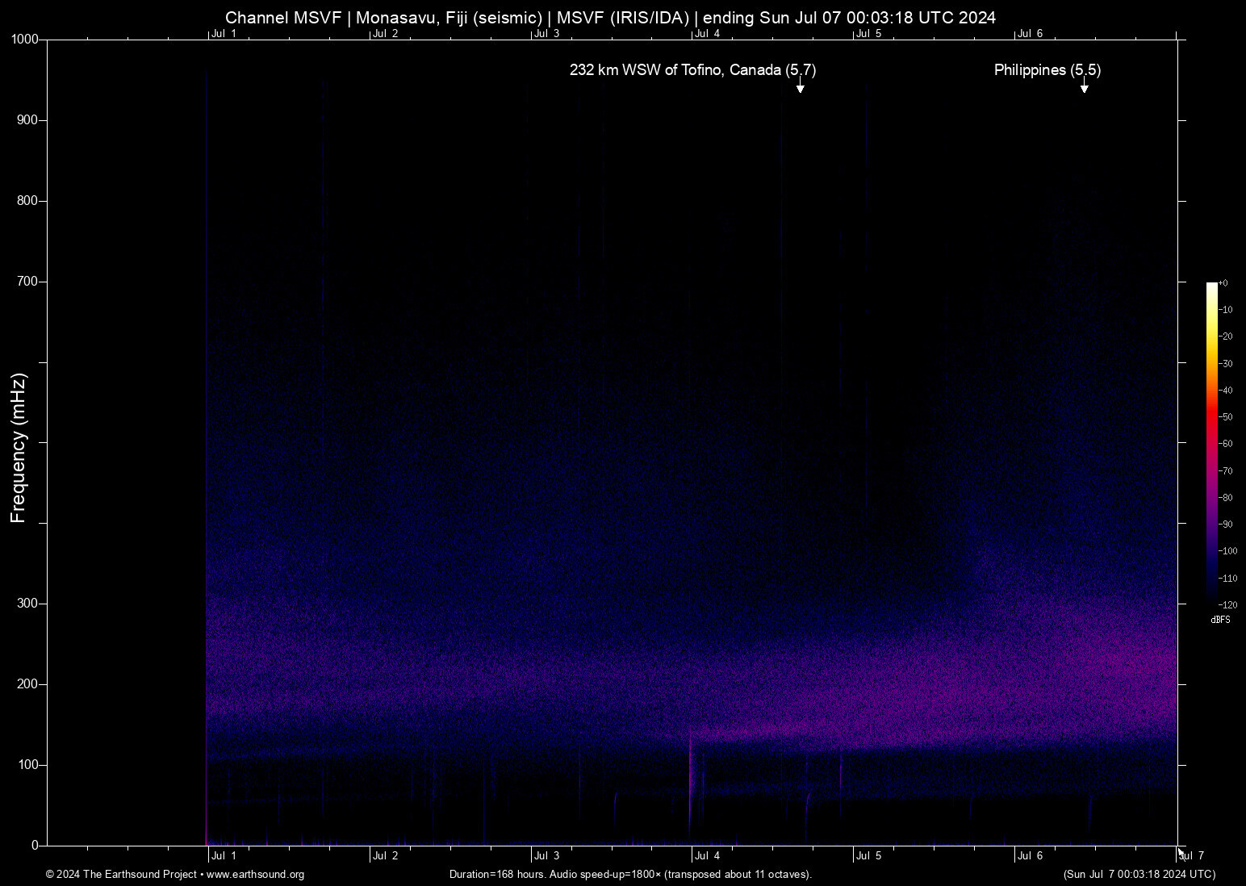Click the '-30' color scale value
The height and width of the screenshot is (886, 1246).
pyautogui.click(x=1226, y=364)
